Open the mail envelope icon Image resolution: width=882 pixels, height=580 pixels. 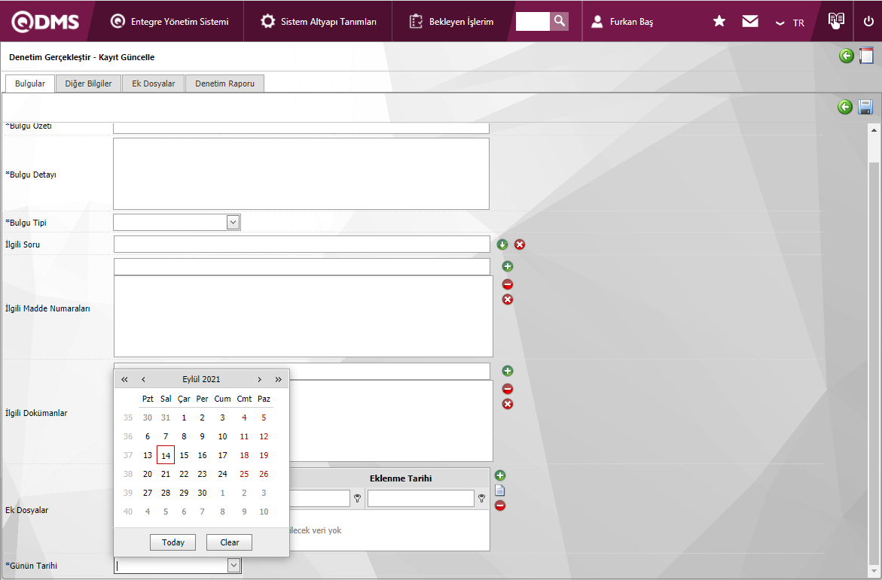(x=749, y=21)
